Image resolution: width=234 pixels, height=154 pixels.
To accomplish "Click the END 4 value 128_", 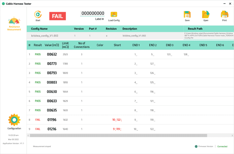I will [186, 54].
